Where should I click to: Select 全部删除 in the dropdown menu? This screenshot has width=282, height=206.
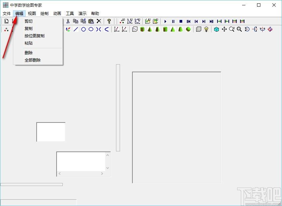coord(33,60)
